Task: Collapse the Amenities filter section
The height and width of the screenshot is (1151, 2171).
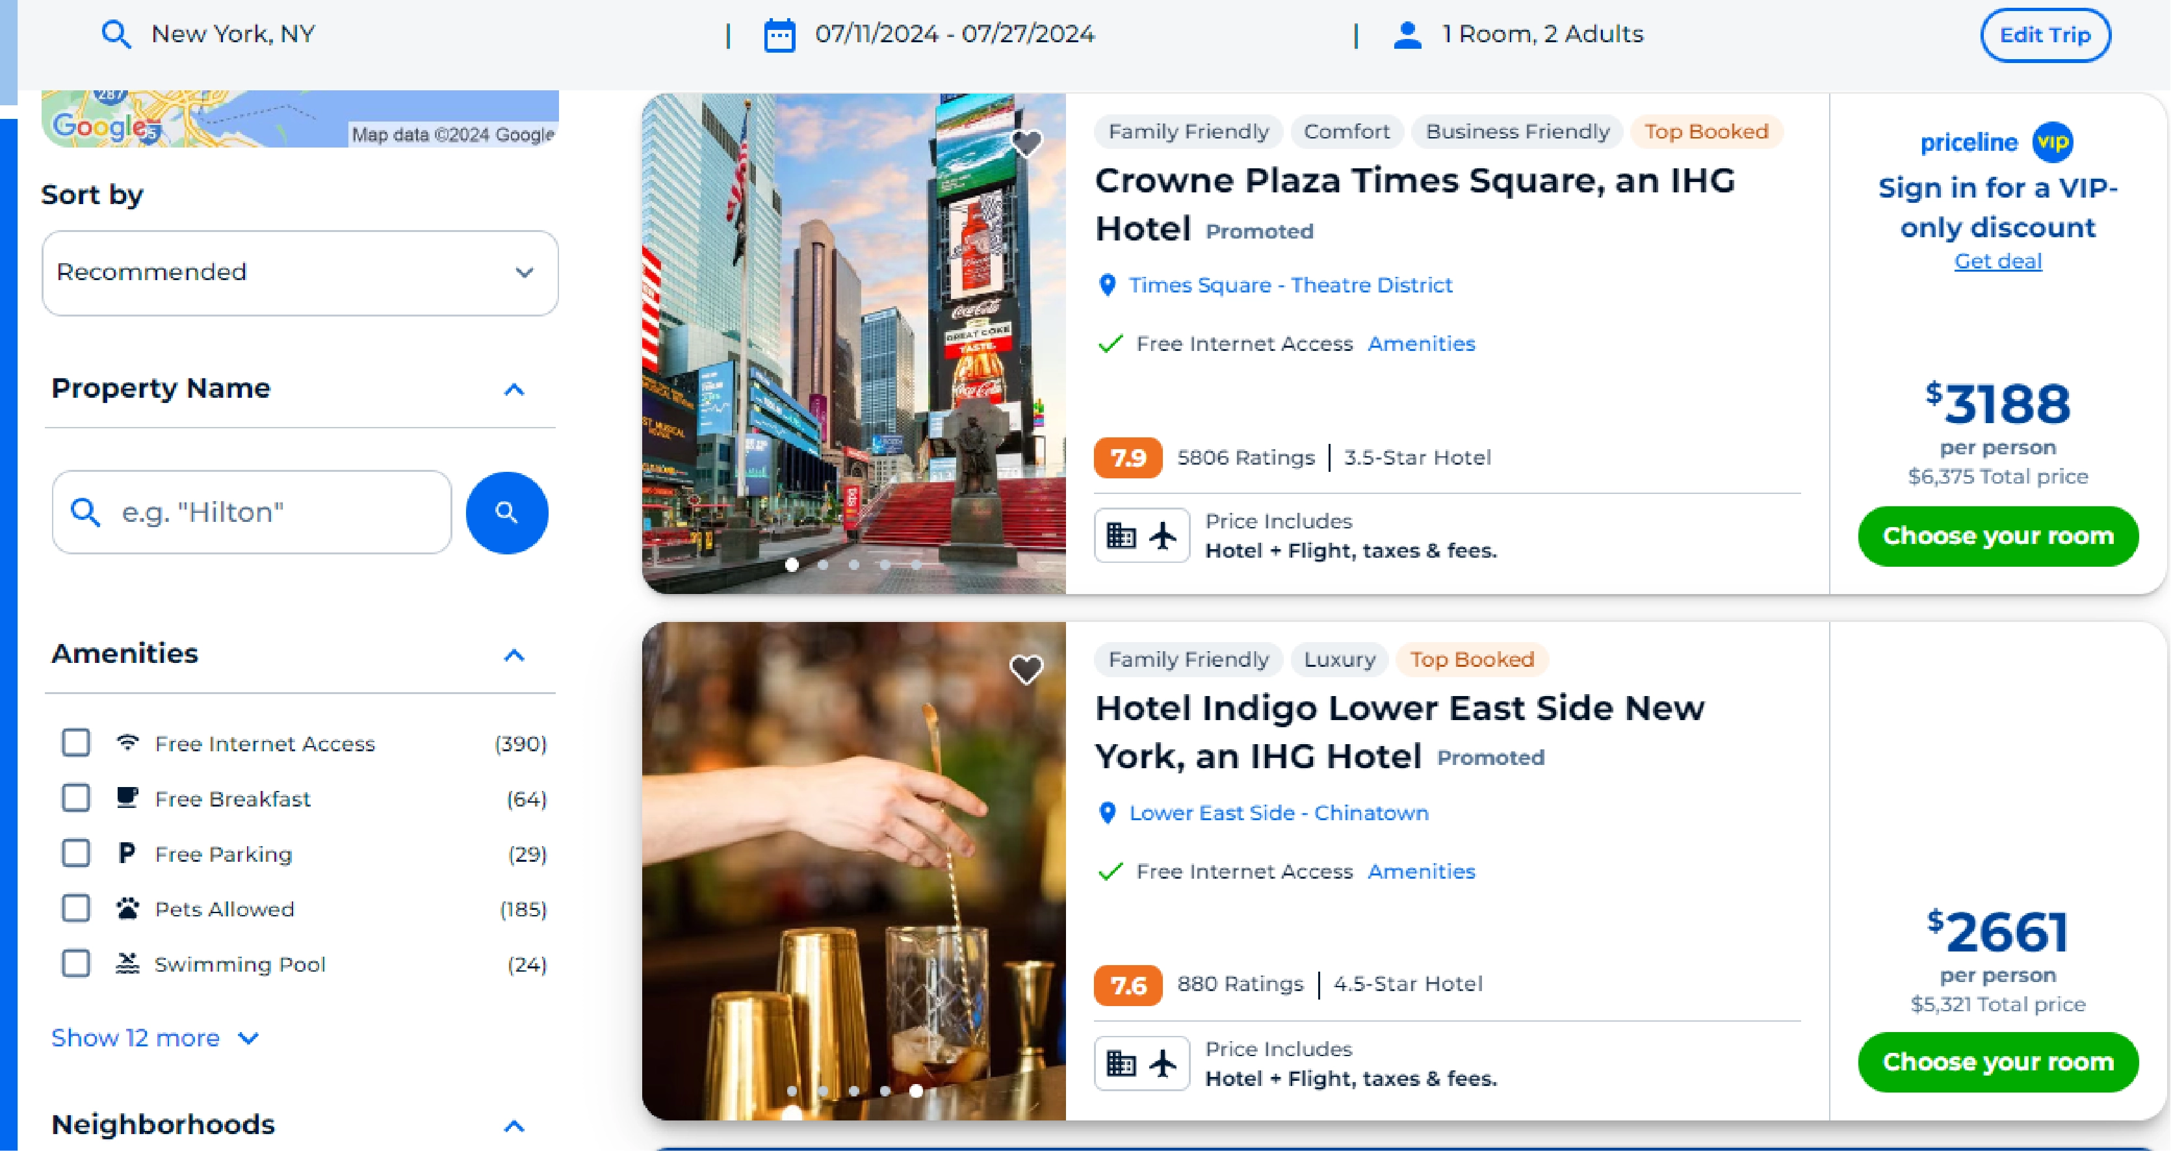Action: coord(514,656)
